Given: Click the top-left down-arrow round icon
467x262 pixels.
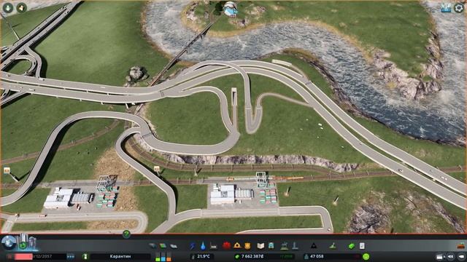Looking at the screenshot, I should coord(8,8).
